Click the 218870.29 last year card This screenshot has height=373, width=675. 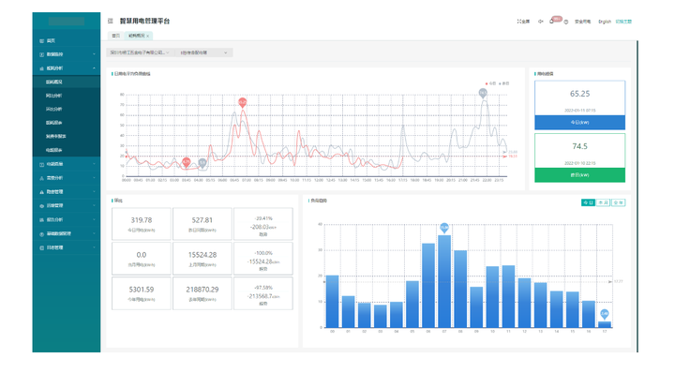coord(202,293)
